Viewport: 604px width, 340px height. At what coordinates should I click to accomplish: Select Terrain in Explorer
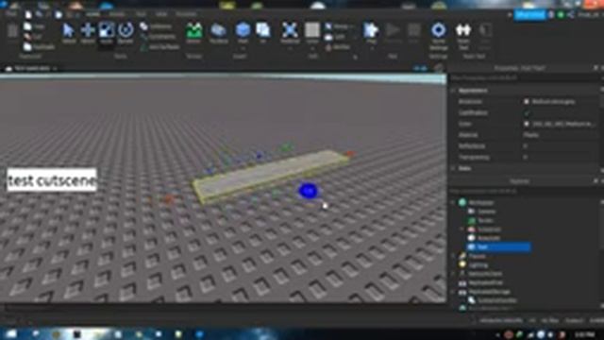tap(486, 220)
